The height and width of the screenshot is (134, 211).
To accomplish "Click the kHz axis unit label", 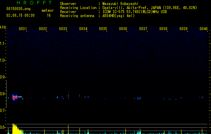I will (x=3, y=27).
